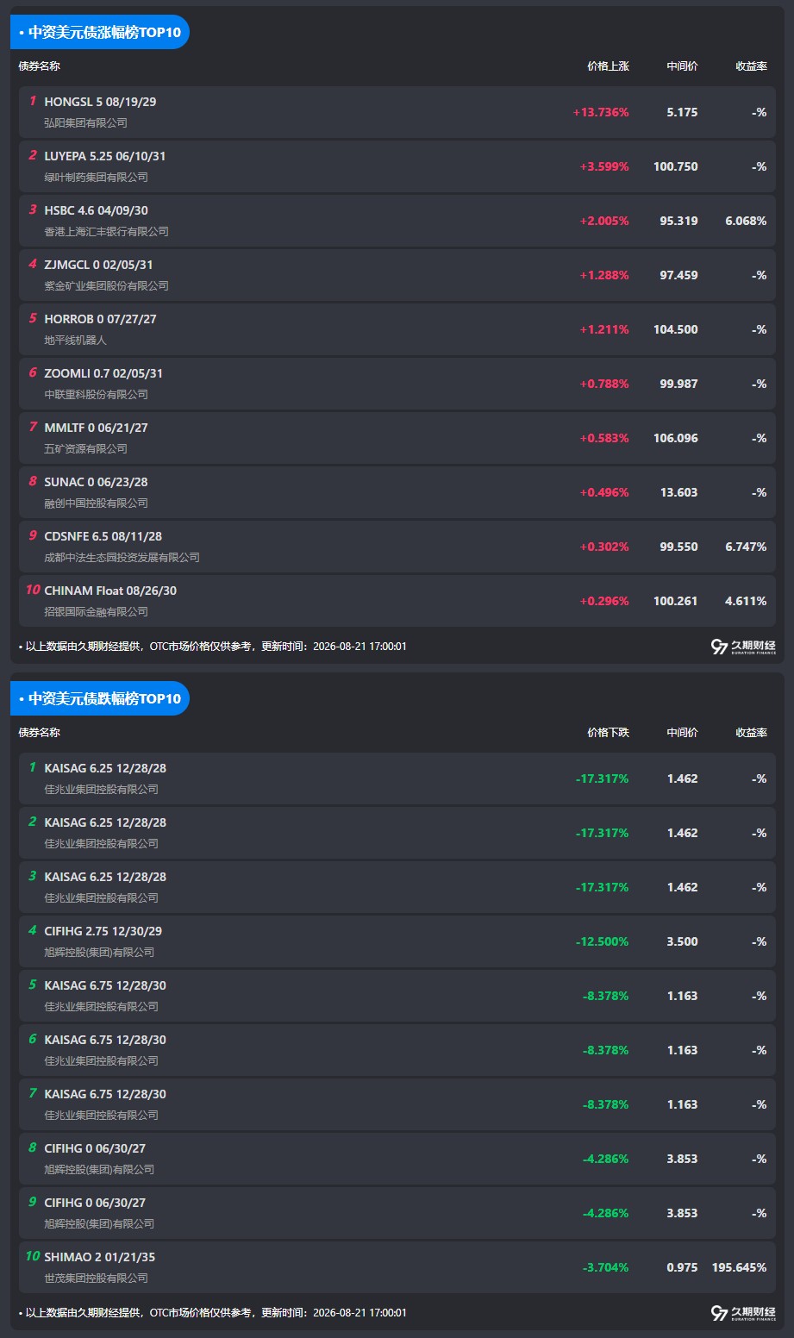Click the 195.645% yield value

[740, 1267]
